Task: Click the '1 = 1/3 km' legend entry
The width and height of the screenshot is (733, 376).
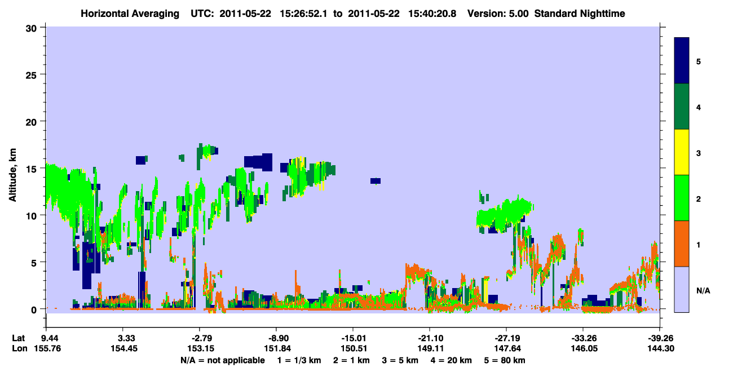Action: tap(300, 360)
